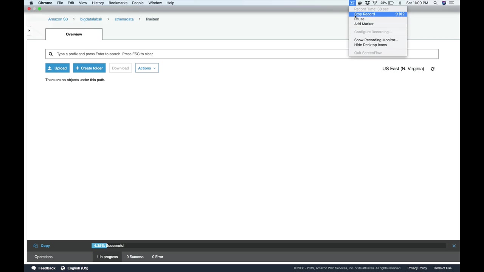Show the 0 Success operations
The width and height of the screenshot is (484, 272).
135,257
